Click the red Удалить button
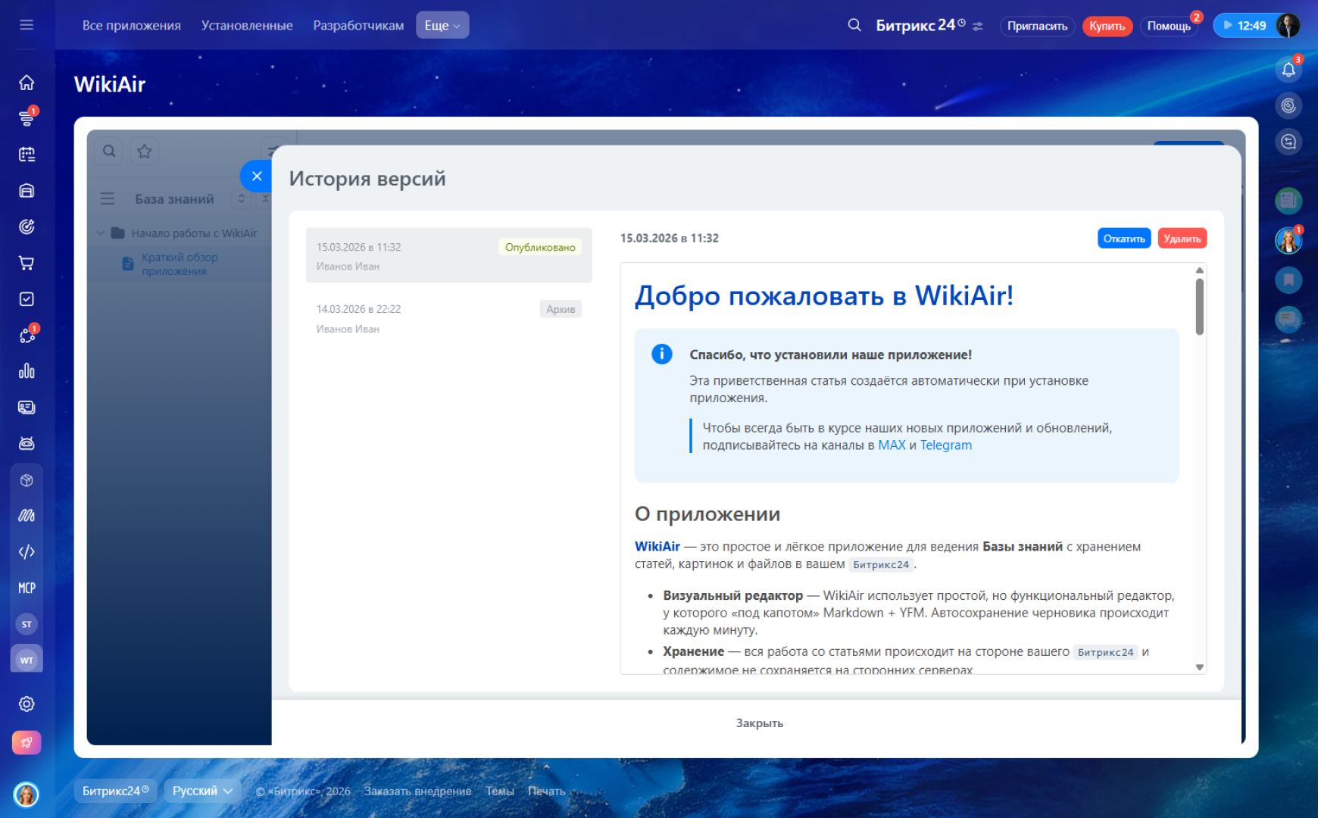The image size is (1318, 818). tap(1182, 239)
